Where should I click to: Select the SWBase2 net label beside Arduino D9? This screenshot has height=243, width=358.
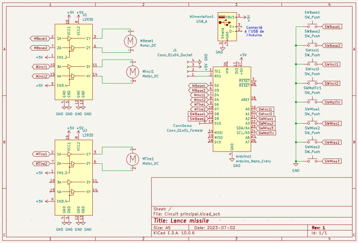coord(198,119)
